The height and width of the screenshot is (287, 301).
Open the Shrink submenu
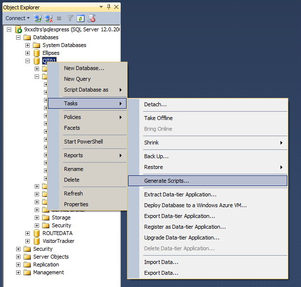[151, 143]
